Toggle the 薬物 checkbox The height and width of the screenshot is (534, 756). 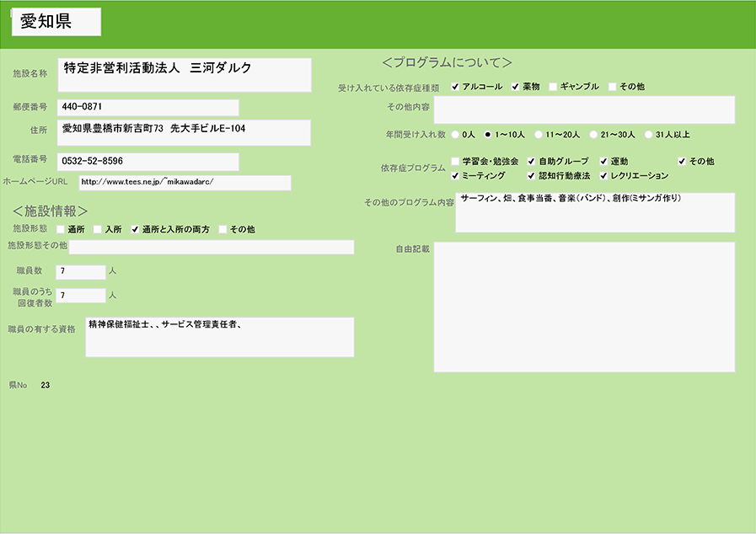pos(516,87)
